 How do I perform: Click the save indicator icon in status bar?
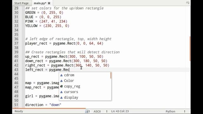pos(87,111)
